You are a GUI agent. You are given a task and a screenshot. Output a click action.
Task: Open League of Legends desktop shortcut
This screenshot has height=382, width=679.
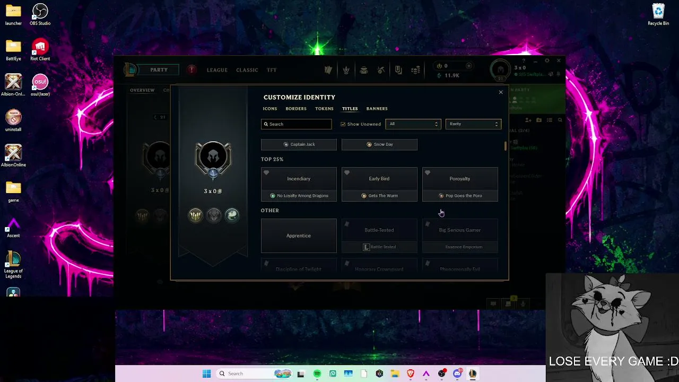[13, 265]
